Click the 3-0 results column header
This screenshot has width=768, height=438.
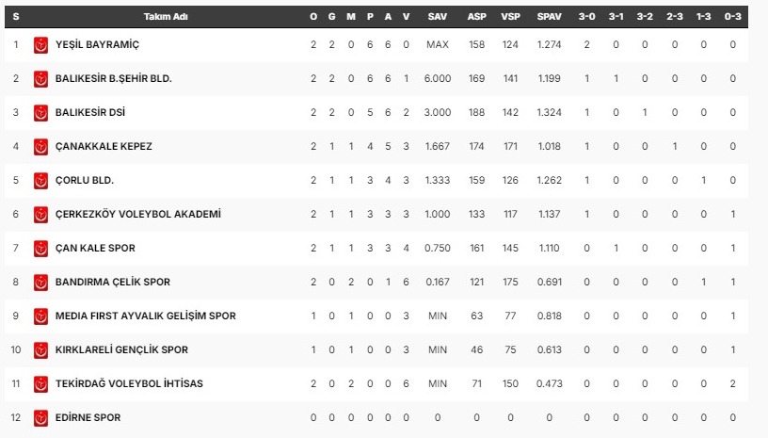[x=587, y=18]
